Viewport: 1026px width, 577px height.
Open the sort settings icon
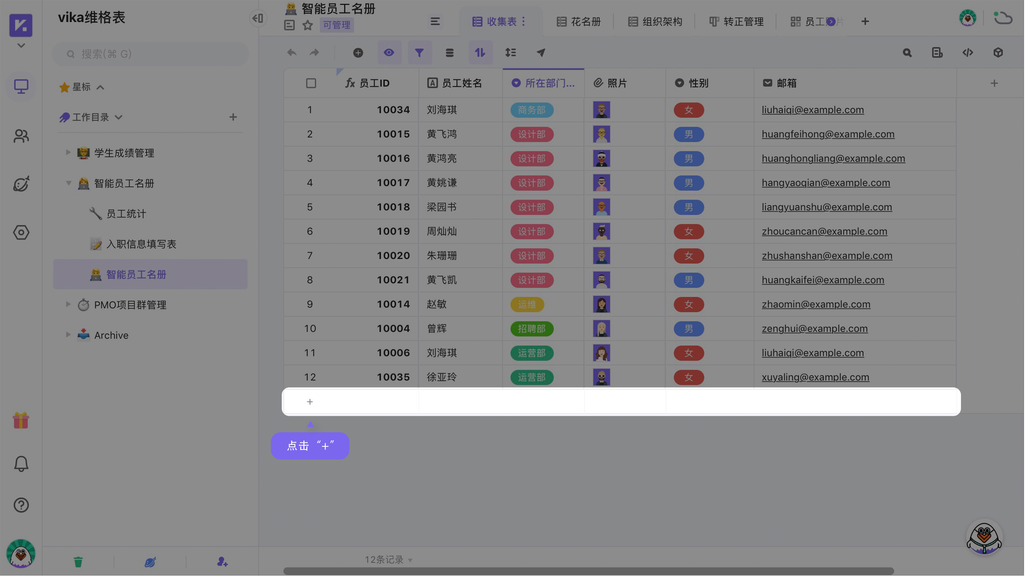point(480,53)
